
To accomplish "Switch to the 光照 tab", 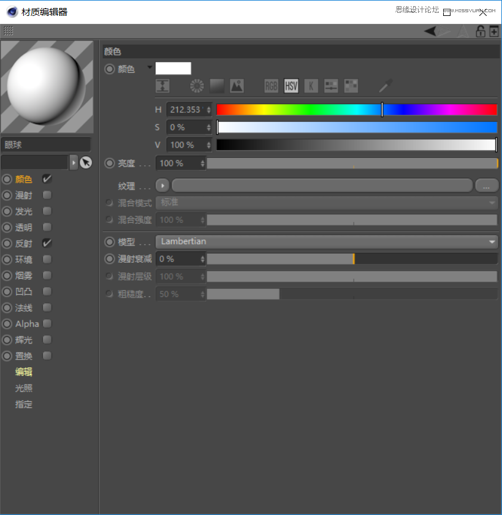I will pos(23,388).
